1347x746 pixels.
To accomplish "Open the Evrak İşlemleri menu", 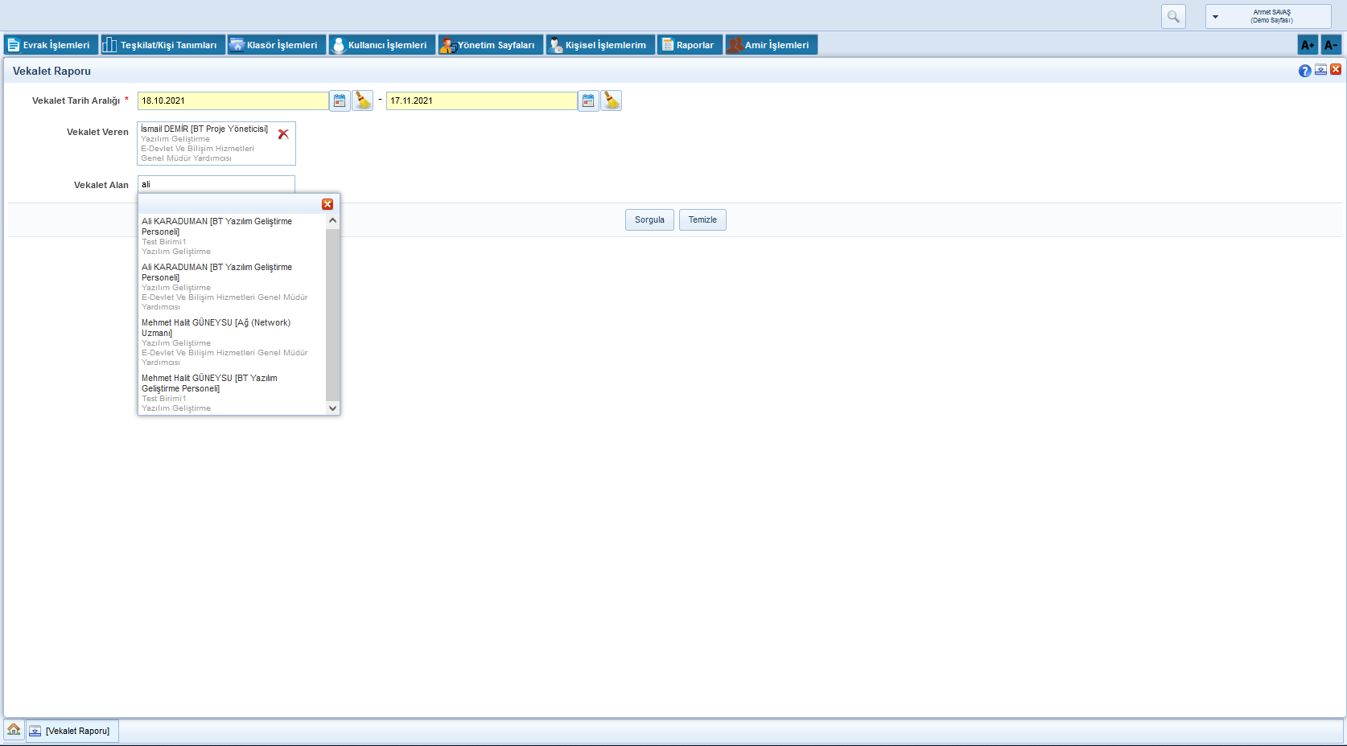I will 50,45.
